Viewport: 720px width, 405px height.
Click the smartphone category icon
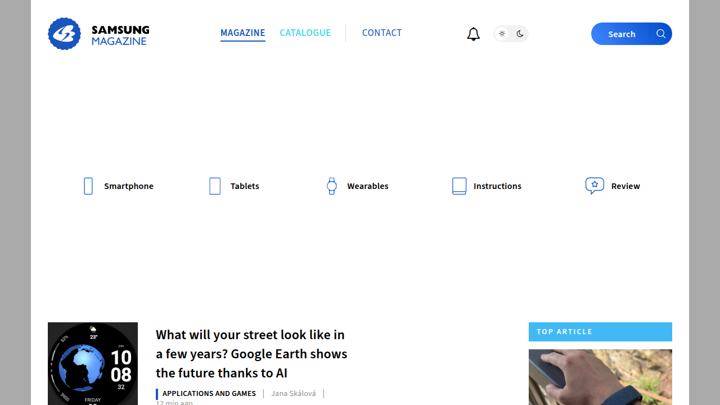coord(88,186)
